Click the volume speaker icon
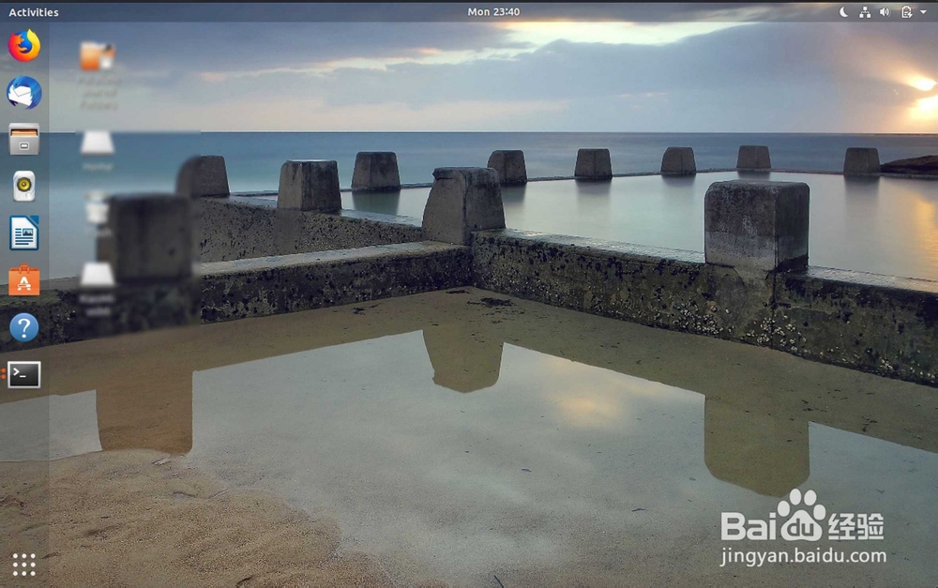This screenshot has height=588, width=938. (885, 12)
